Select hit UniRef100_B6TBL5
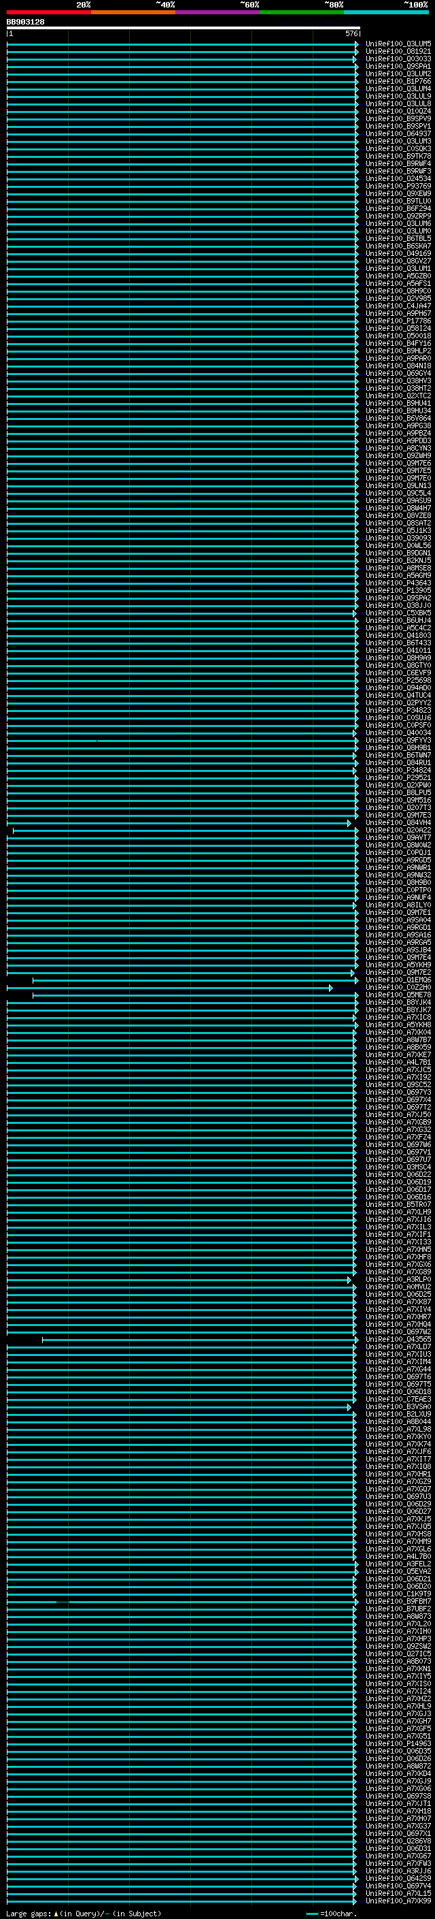Screen dimensions: 435x1919 (x=398, y=238)
